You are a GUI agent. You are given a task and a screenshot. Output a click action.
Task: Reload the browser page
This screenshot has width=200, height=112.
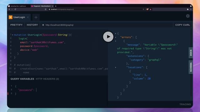(15, 9)
